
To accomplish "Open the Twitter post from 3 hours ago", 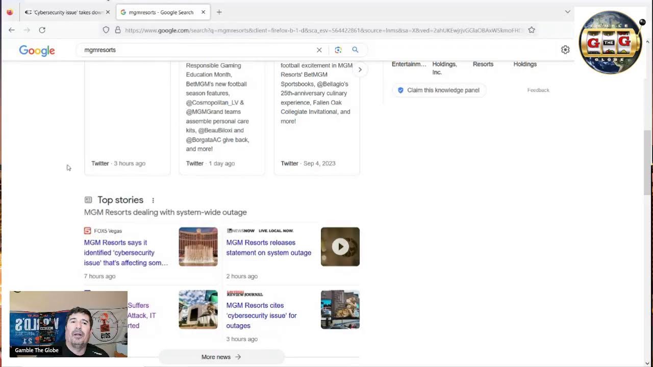I will 127,117.
